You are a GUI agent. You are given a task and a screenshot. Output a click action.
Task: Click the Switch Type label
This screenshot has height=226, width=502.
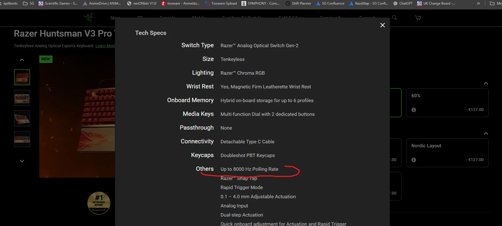(197, 45)
